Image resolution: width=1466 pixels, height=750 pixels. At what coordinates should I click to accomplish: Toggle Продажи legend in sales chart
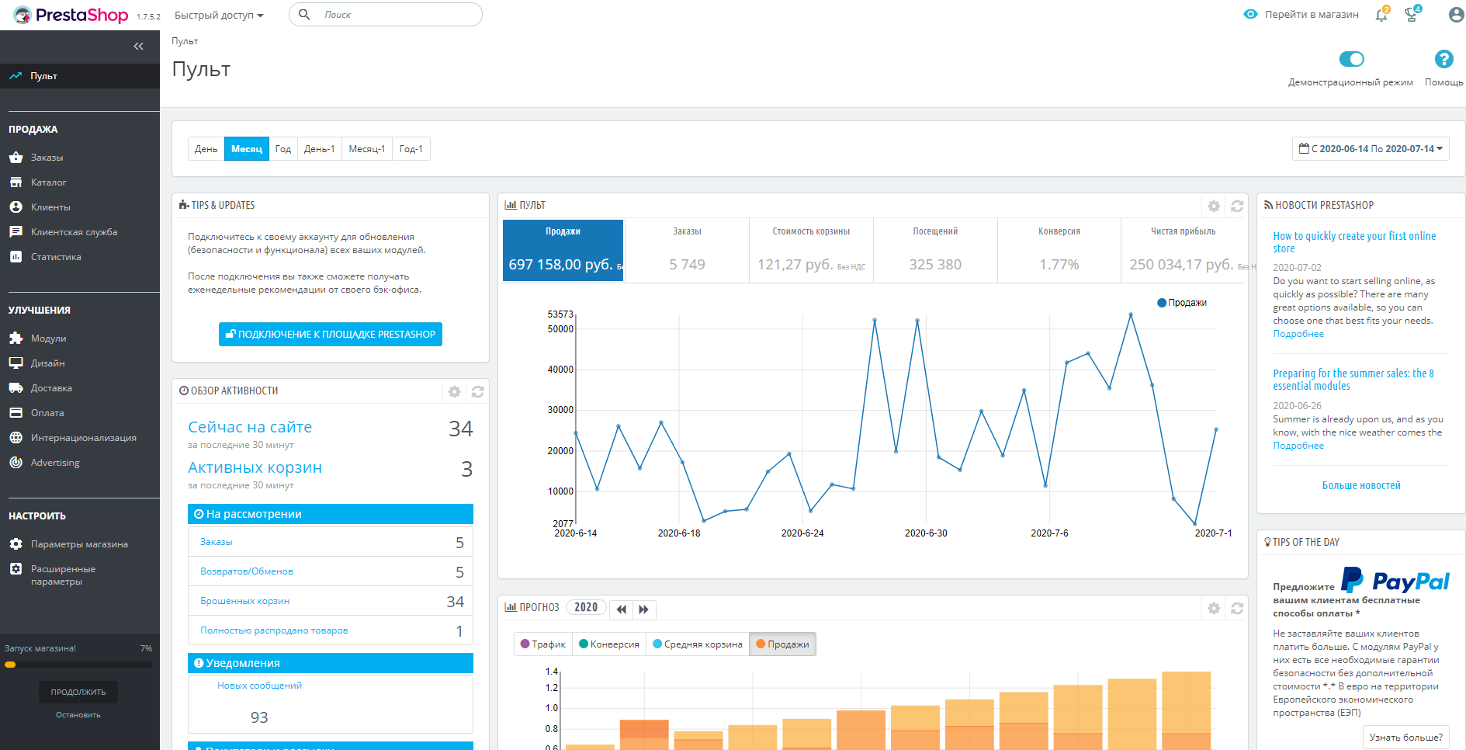(x=1182, y=303)
